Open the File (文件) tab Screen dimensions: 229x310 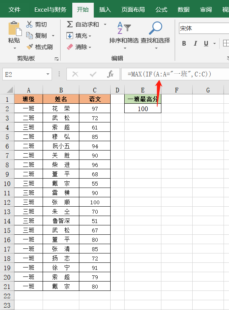[x=14, y=9]
